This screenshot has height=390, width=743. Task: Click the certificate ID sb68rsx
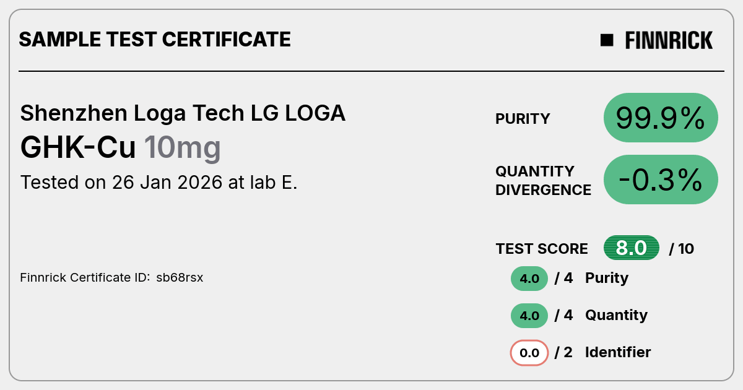[180, 277]
